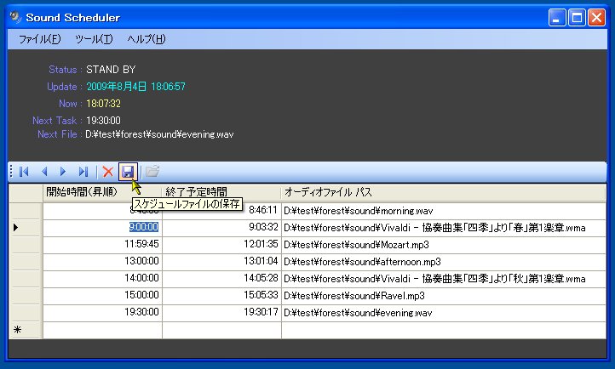Image resolution: width=615 pixels, height=369 pixels.
Task: Click the 9:03:32 end time cell
Action: tap(221, 227)
